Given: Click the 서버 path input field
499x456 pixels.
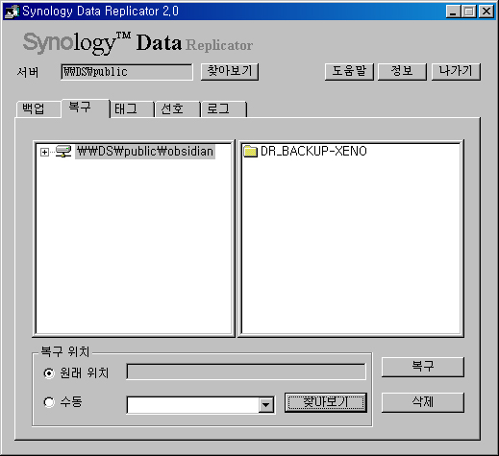Looking at the screenshot, I should coord(127,72).
